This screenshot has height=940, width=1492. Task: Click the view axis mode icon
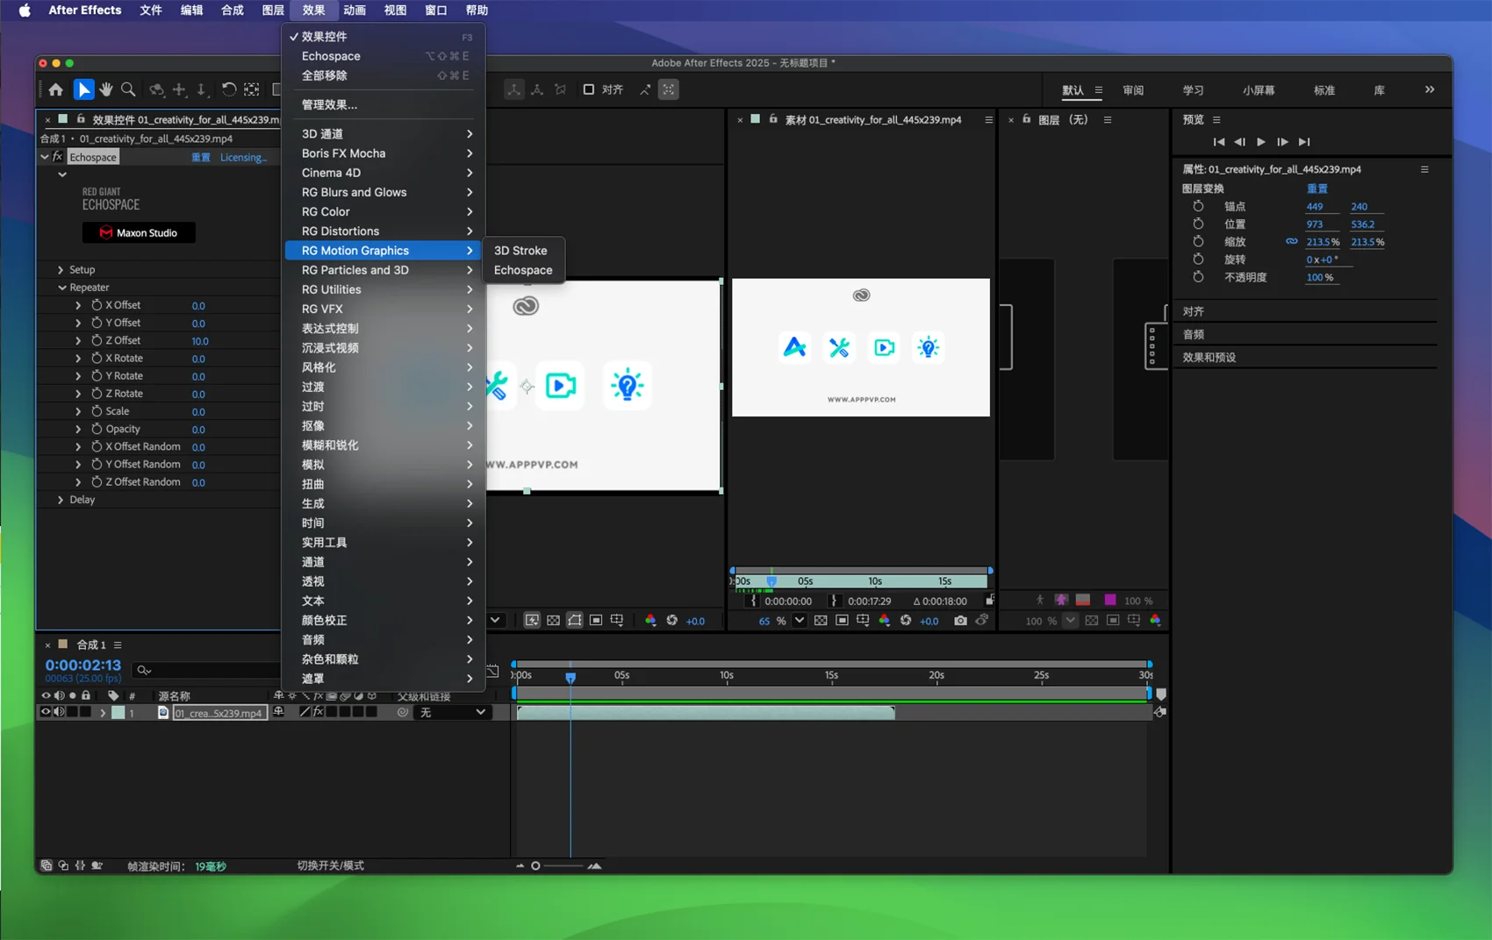[560, 89]
